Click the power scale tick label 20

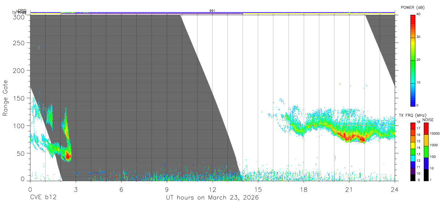point(419,60)
